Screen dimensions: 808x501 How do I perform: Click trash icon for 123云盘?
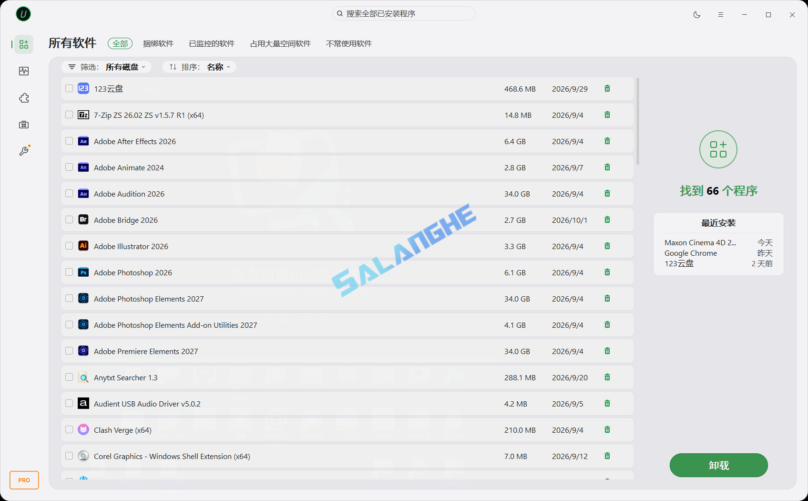(x=607, y=88)
